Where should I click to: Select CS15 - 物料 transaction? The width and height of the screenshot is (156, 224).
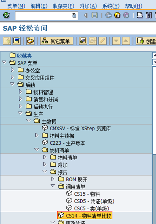click(87, 194)
